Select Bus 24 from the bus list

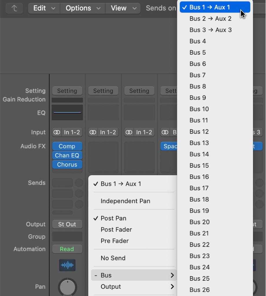(x=215, y=267)
